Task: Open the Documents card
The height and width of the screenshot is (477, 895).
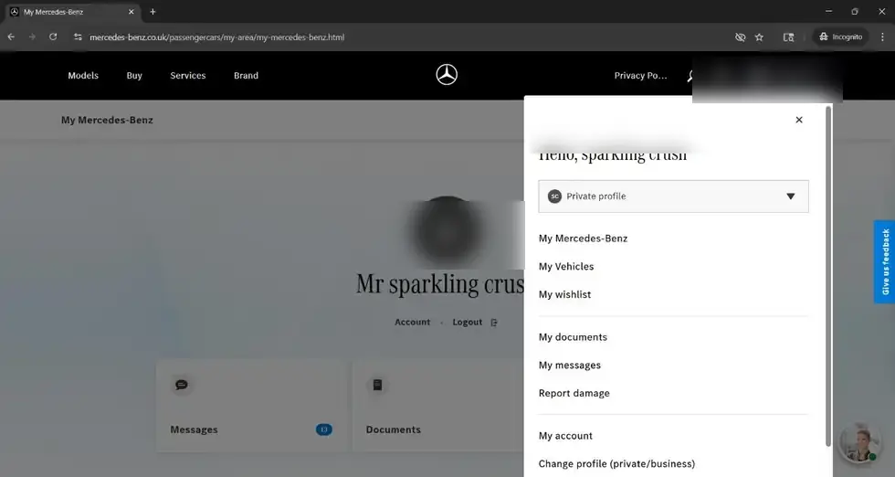Action: tap(437, 406)
